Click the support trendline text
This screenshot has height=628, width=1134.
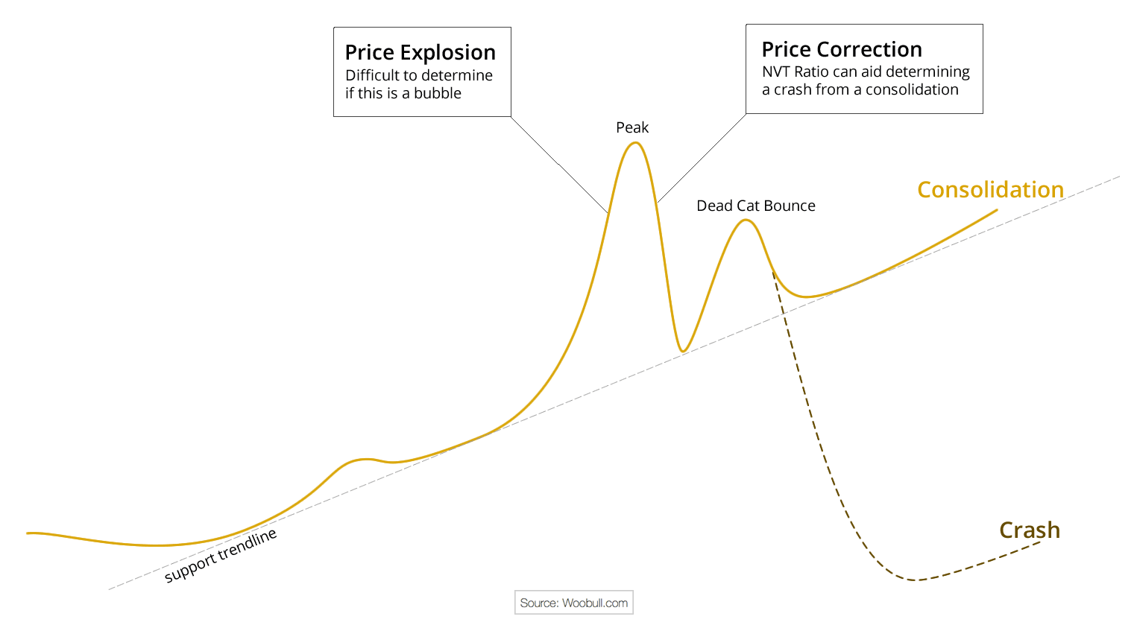221,556
